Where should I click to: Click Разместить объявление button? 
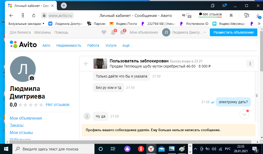(x=233, y=32)
